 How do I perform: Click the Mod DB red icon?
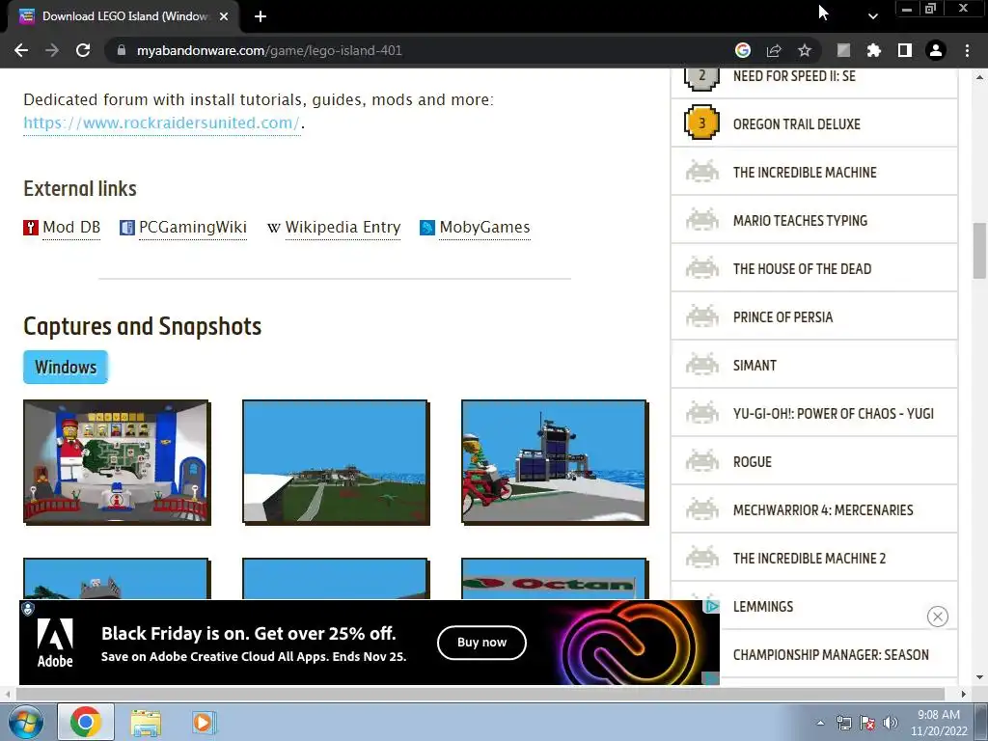(31, 228)
